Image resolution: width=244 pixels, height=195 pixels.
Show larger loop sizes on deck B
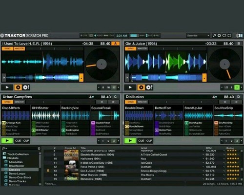pyautogui.click(x=242, y=87)
